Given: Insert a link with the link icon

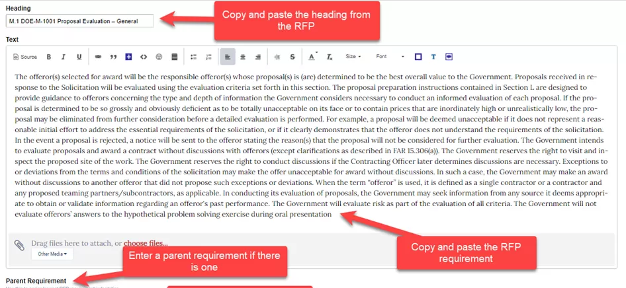Looking at the screenshot, I should [99, 57].
